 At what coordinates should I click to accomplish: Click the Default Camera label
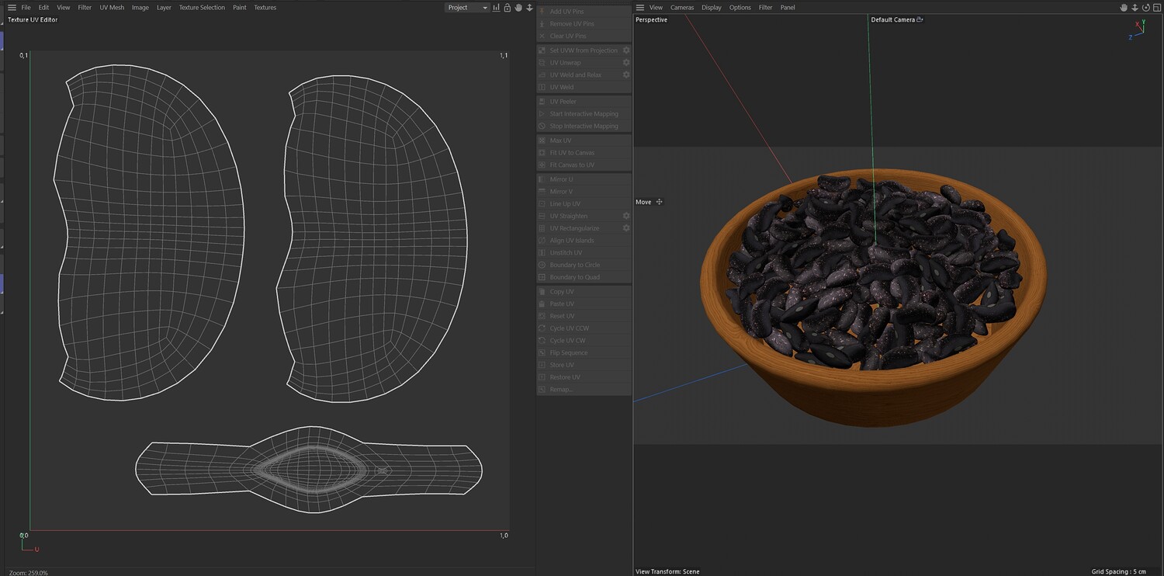[x=892, y=20]
